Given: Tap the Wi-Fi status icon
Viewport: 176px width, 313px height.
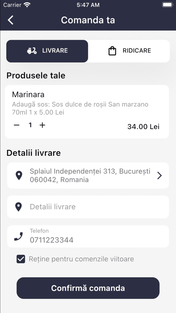Looking at the screenshot, I should point(27,5).
